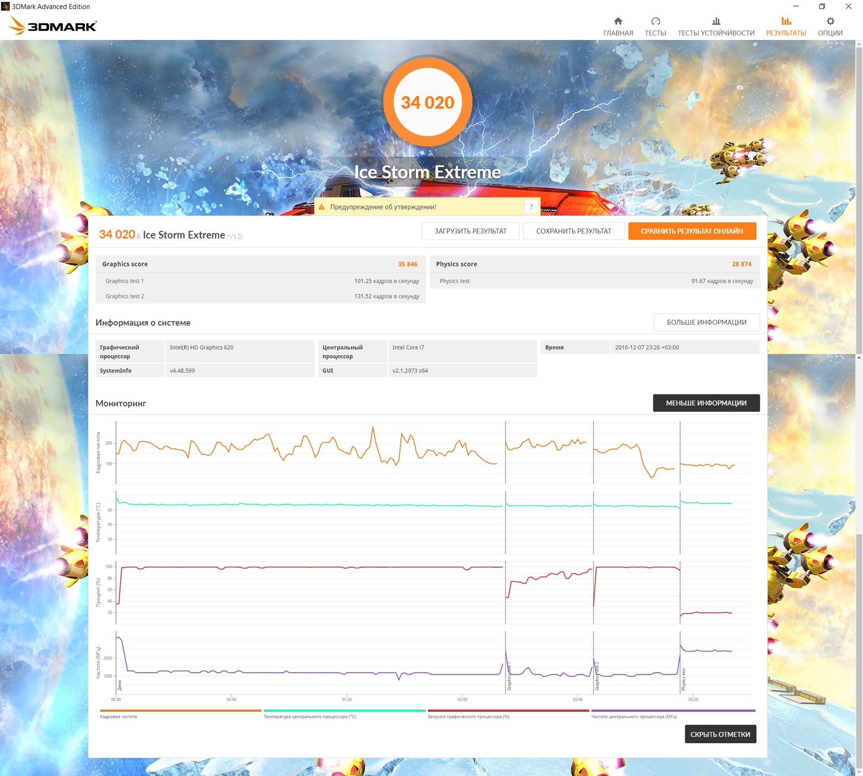Minimize the 3DMark window
Image resolution: width=863 pixels, height=776 pixels.
click(x=796, y=6)
